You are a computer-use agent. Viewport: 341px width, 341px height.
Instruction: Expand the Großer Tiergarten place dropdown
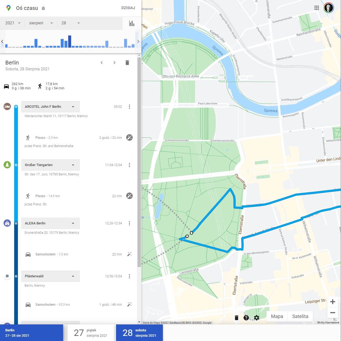[51, 165]
